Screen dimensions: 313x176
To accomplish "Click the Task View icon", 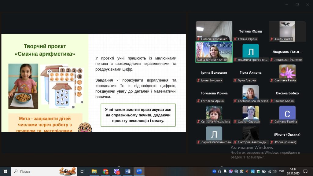I will (x=83, y=171).
